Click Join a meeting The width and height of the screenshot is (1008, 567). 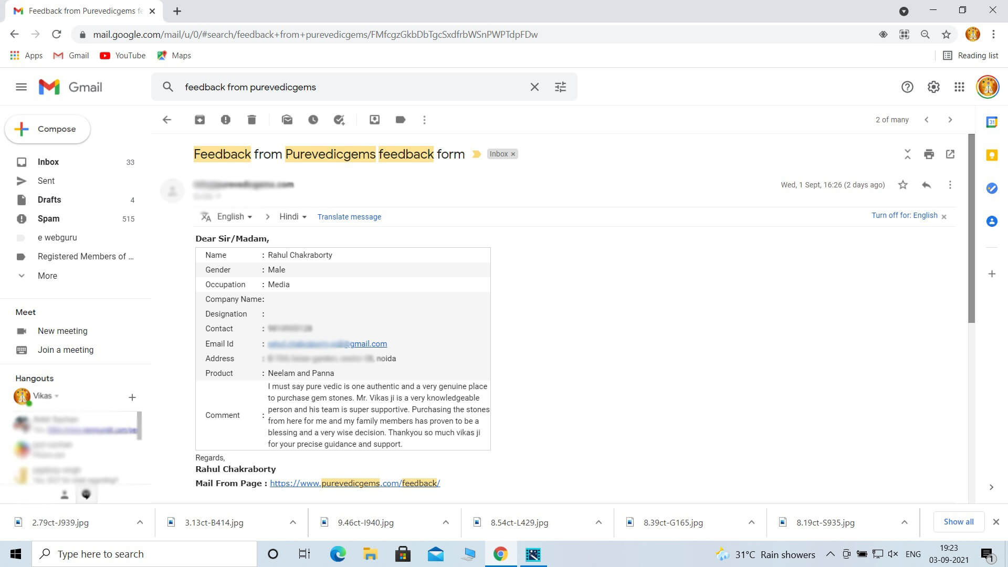click(x=66, y=350)
